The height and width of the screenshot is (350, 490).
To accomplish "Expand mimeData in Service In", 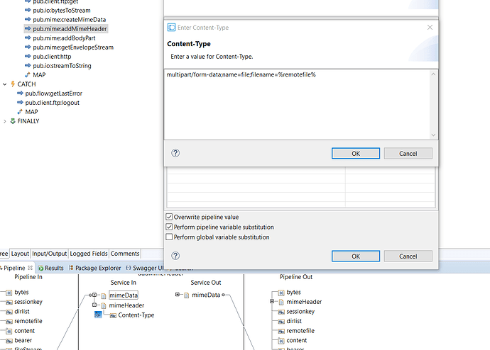I will point(94,295).
